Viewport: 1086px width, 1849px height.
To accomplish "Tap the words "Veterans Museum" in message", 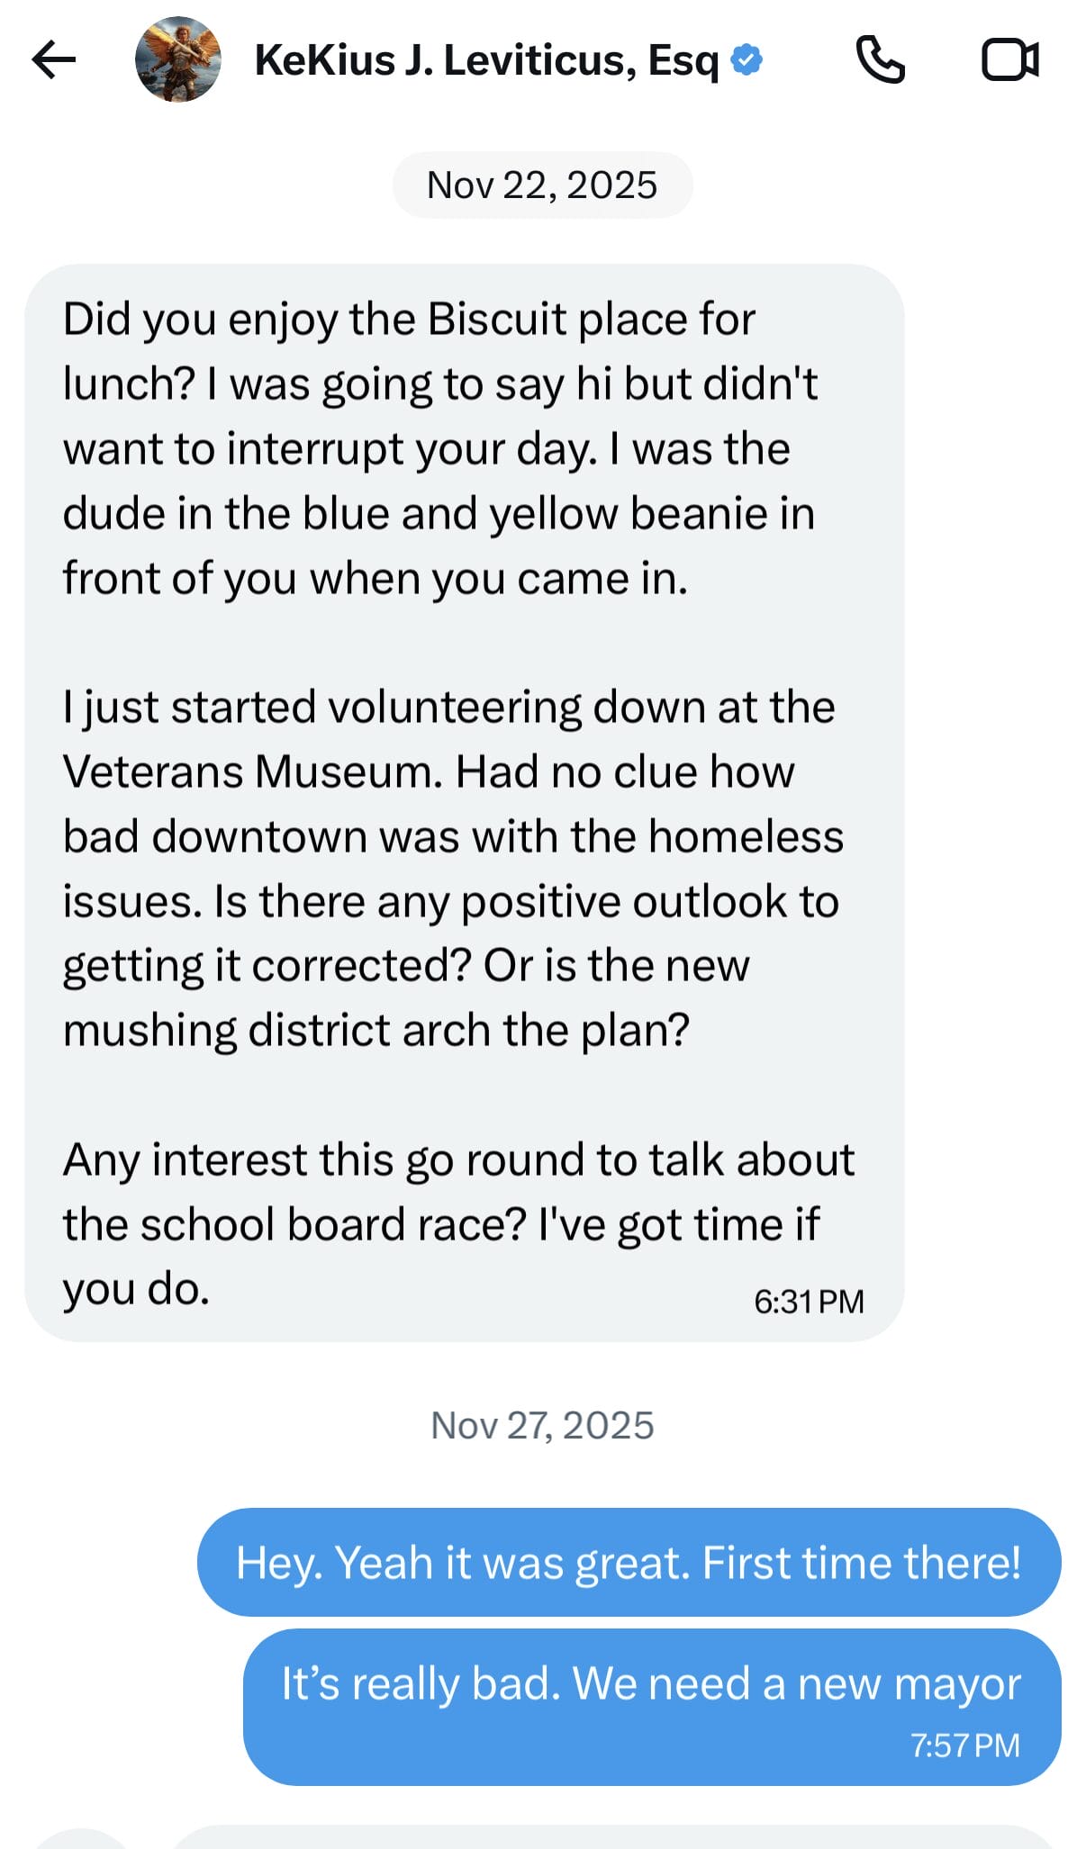I will pos(252,772).
